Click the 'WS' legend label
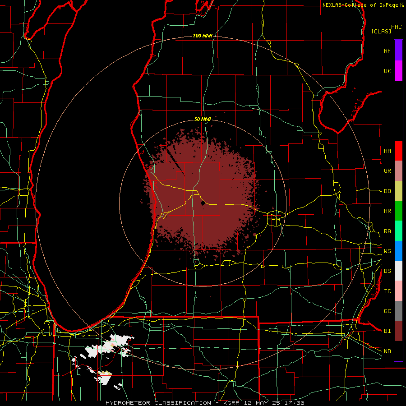The image size is (406, 406). 387,251
